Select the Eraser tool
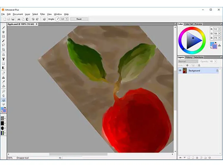This screenshot has width=223, height=167. 3,73
